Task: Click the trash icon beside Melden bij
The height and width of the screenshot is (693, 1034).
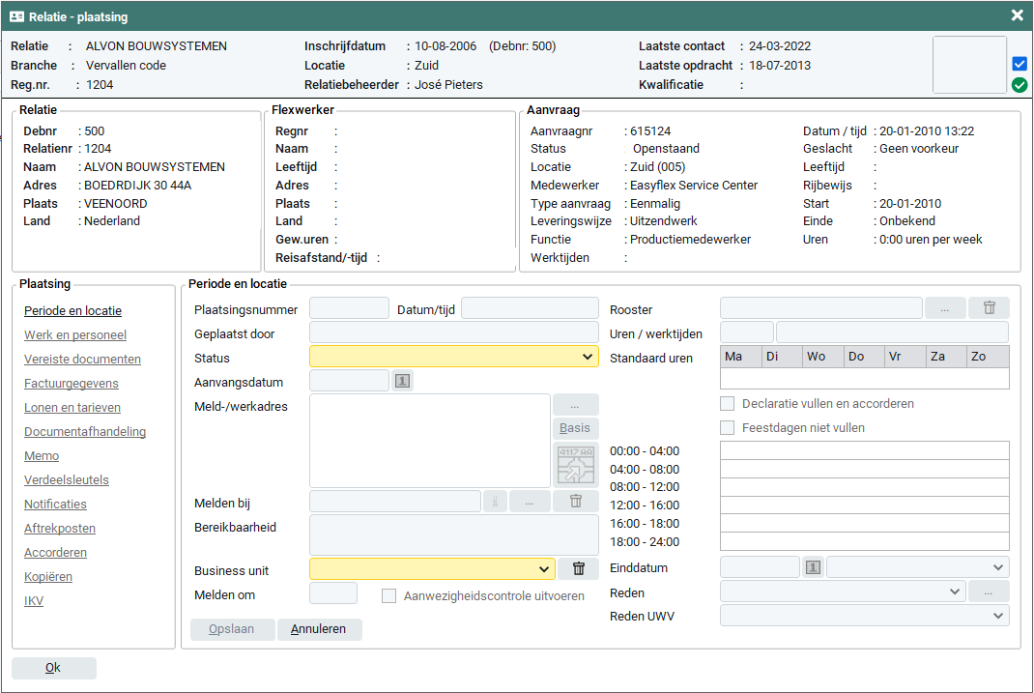Action: pos(576,501)
